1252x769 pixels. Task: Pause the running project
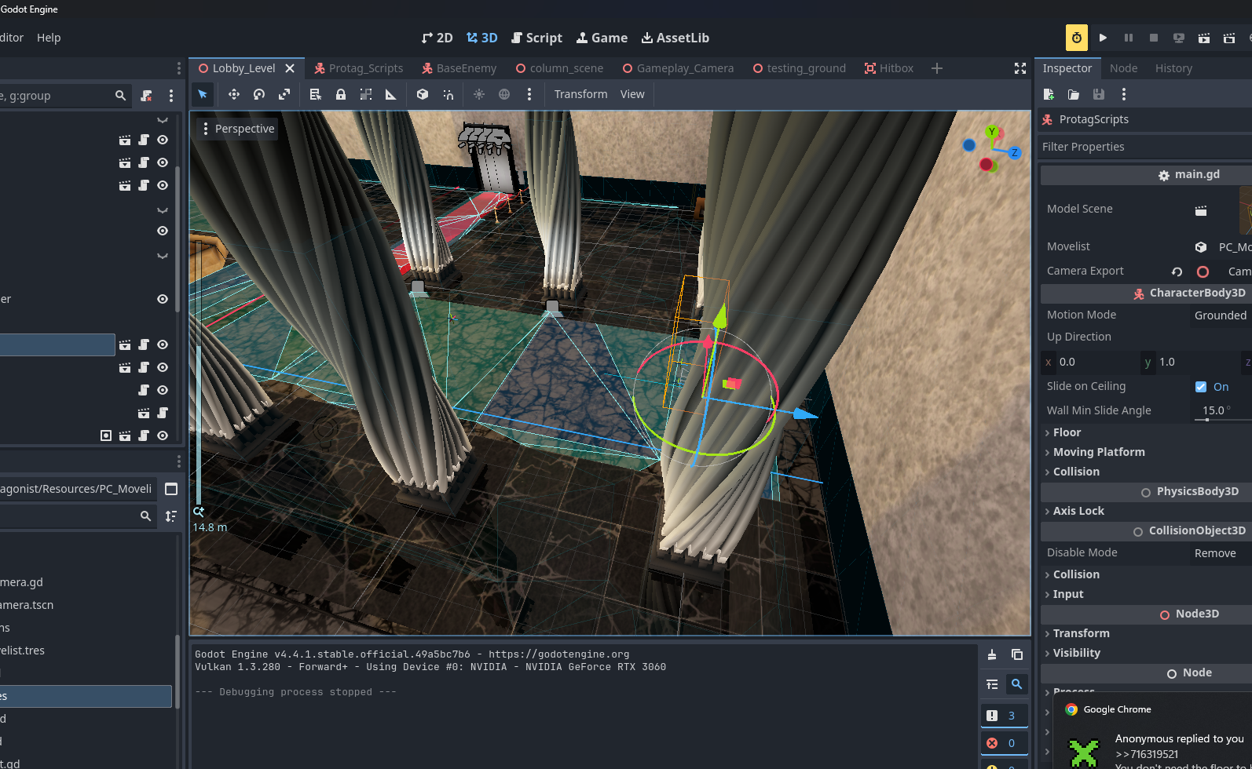pyautogui.click(x=1129, y=38)
